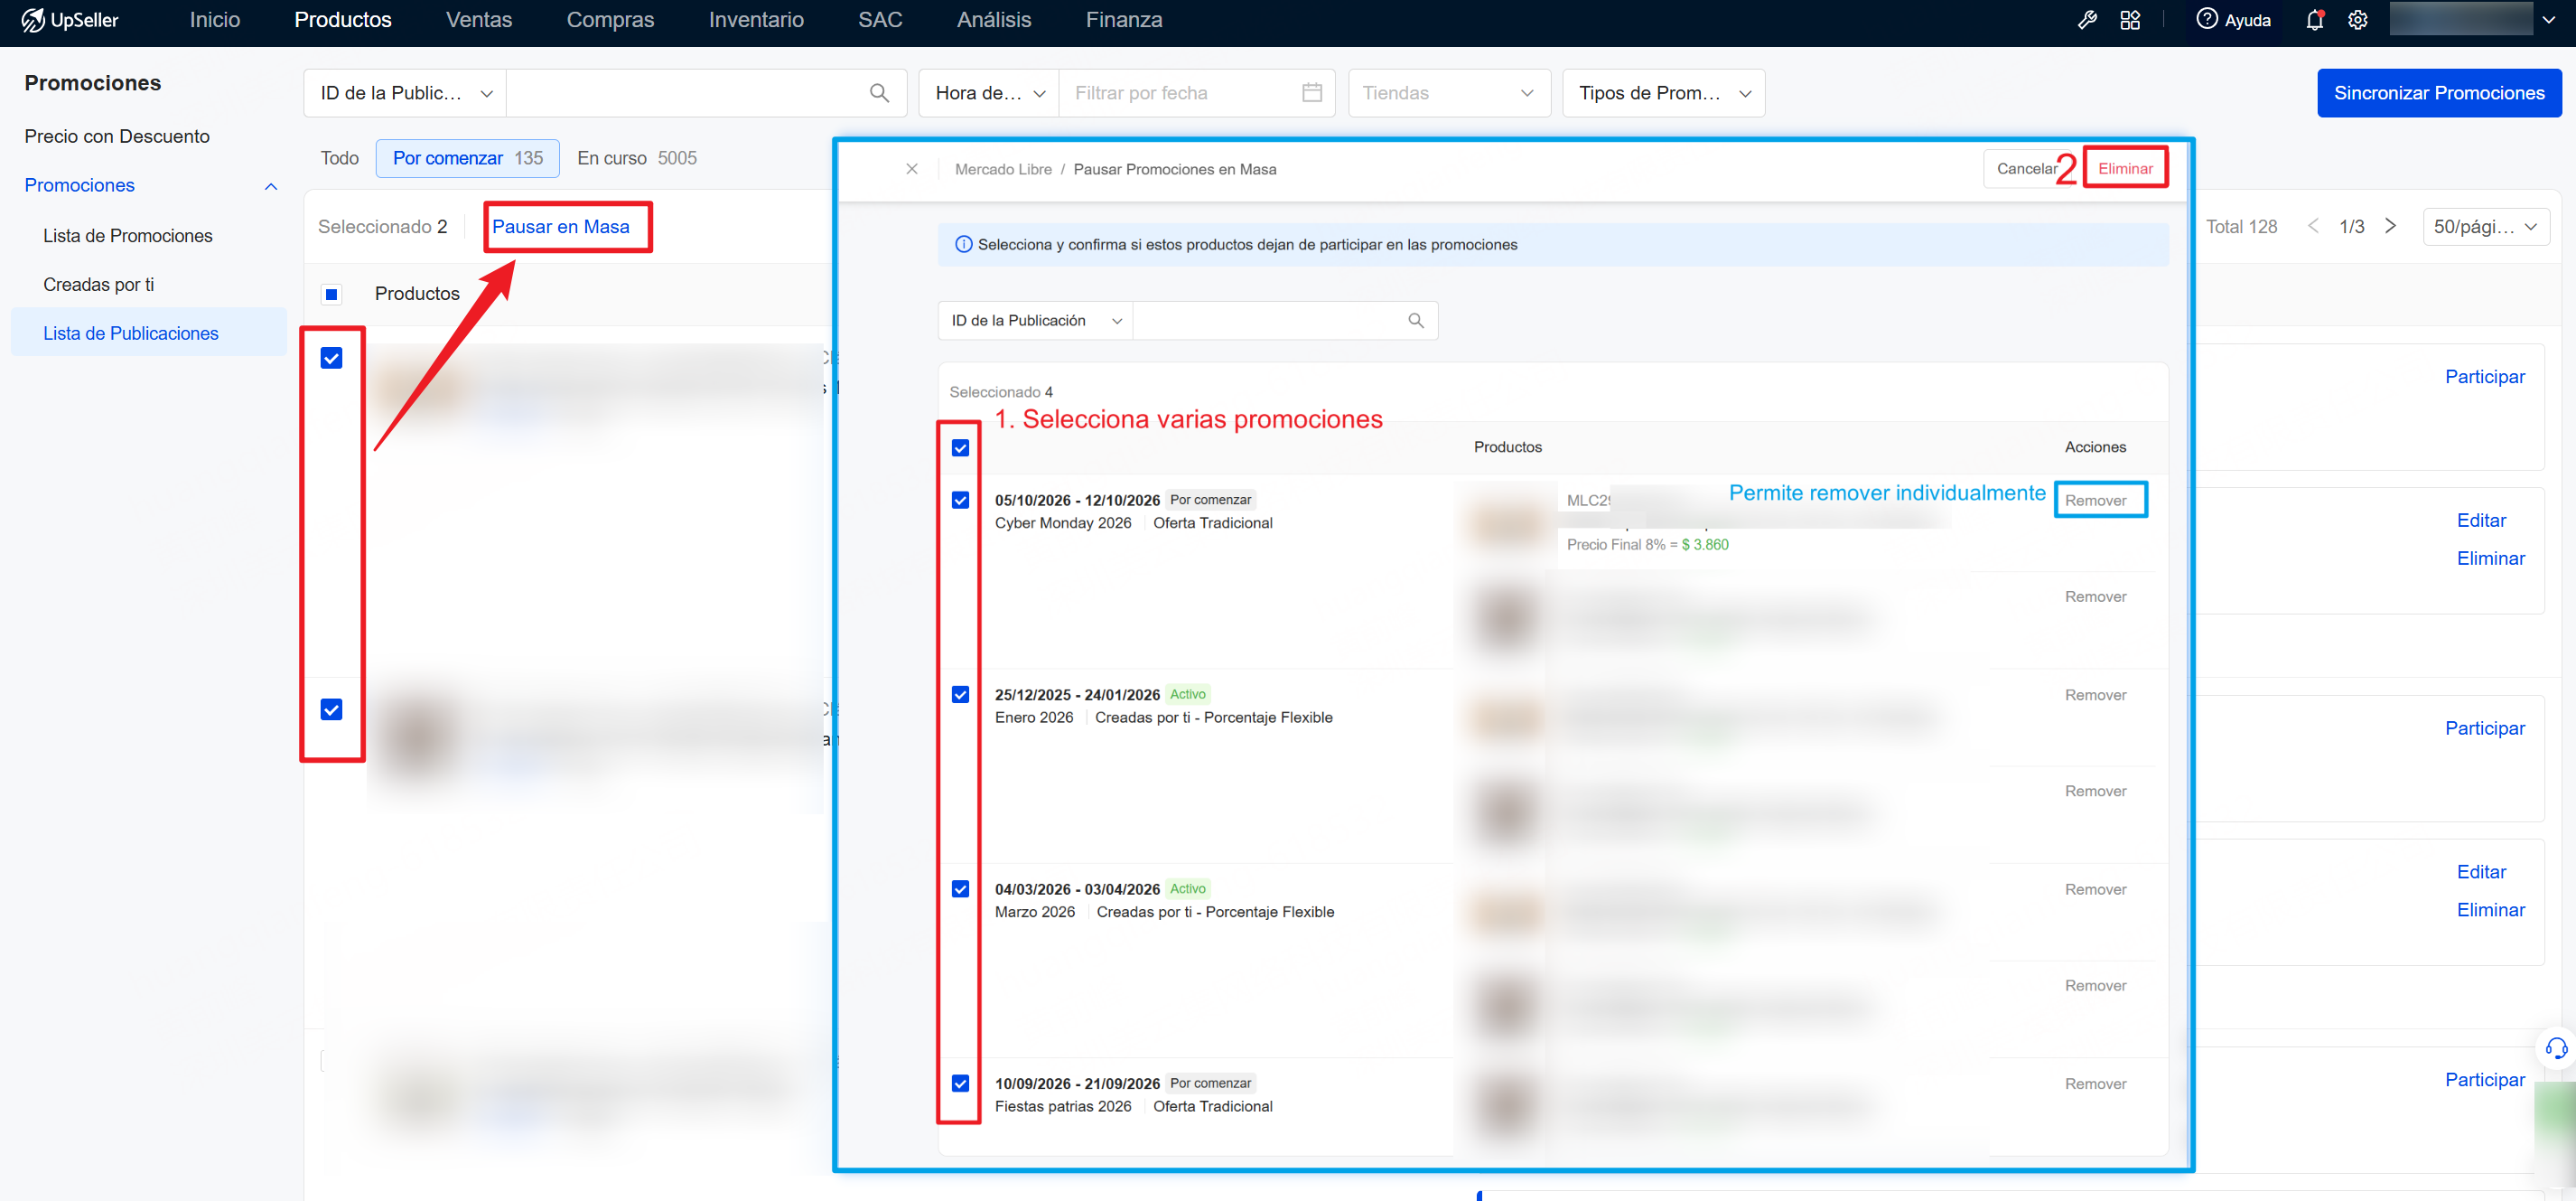Switch to the Por comenzar tab
This screenshot has height=1201, width=2576.
pyautogui.click(x=468, y=158)
